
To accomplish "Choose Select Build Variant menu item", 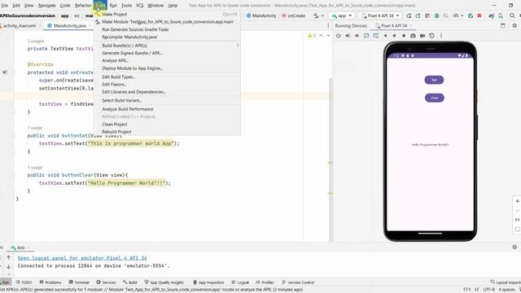I will [167, 100].
